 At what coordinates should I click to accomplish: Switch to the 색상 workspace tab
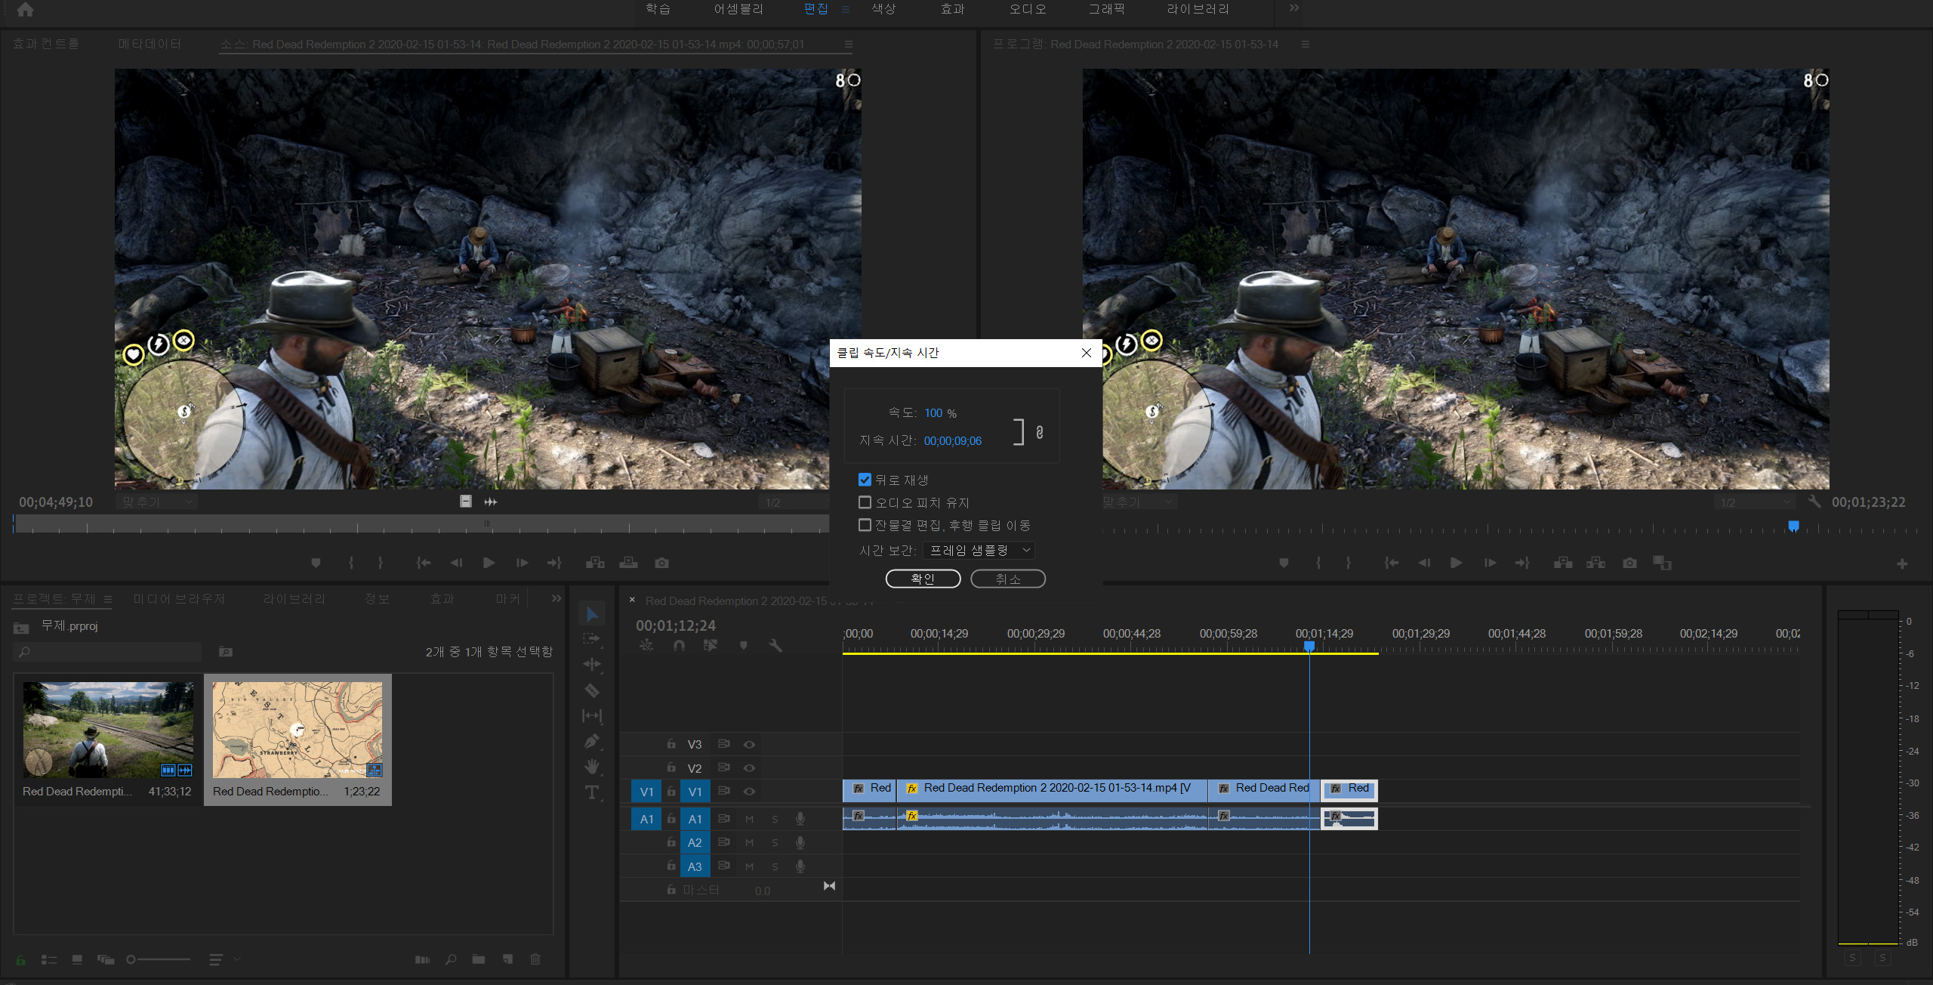tap(883, 9)
